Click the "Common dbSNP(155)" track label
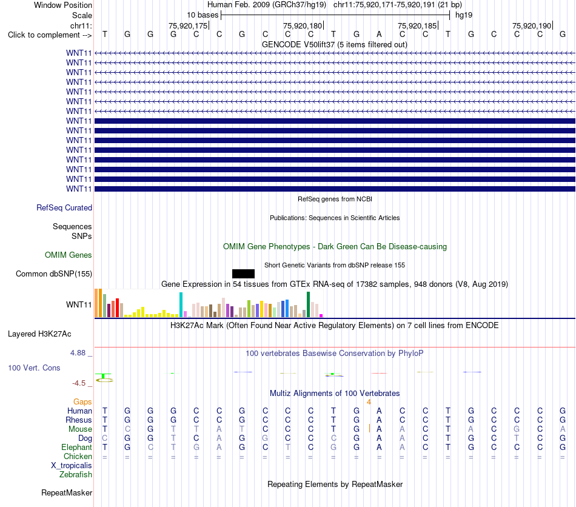 tap(54, 274)
